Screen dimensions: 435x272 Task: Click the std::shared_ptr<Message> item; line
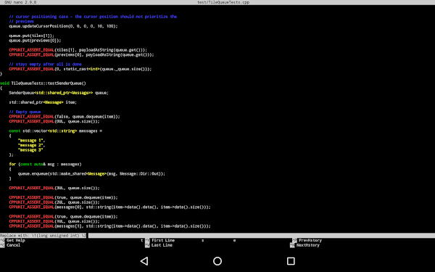point(43,102)
